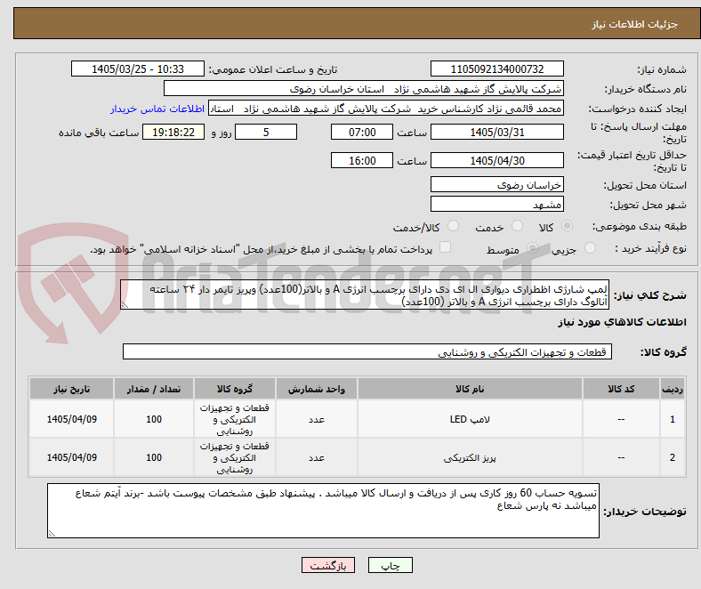Click the چاپ (print) button
This screenshot has width=701, height=589.
390,565
